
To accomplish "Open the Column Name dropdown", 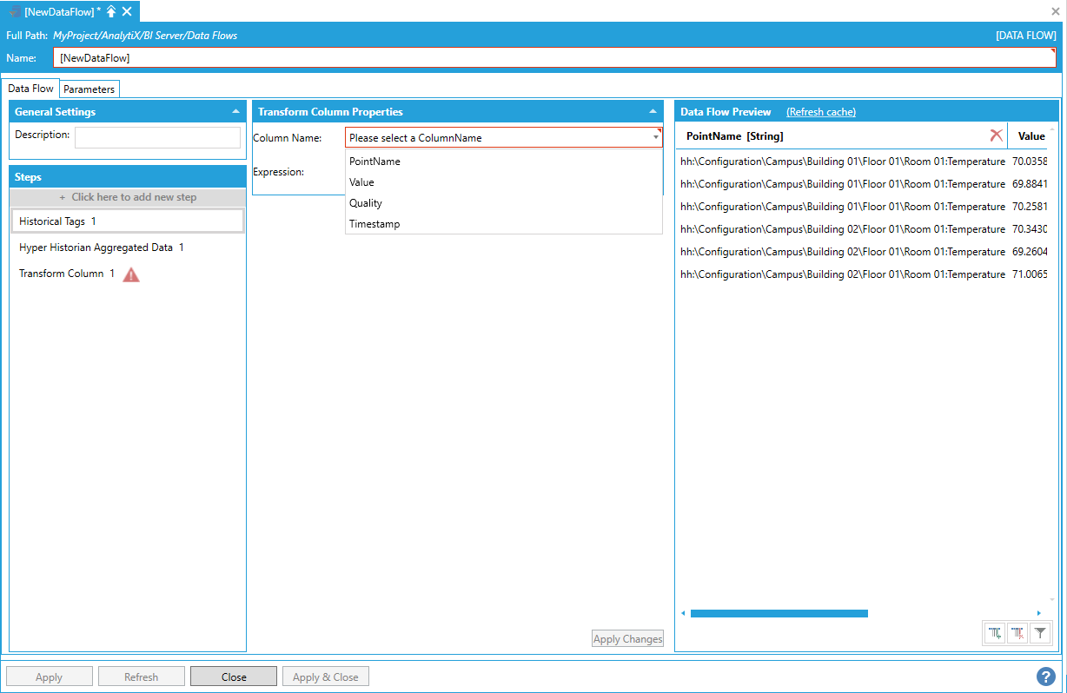I will coord(655,138).
